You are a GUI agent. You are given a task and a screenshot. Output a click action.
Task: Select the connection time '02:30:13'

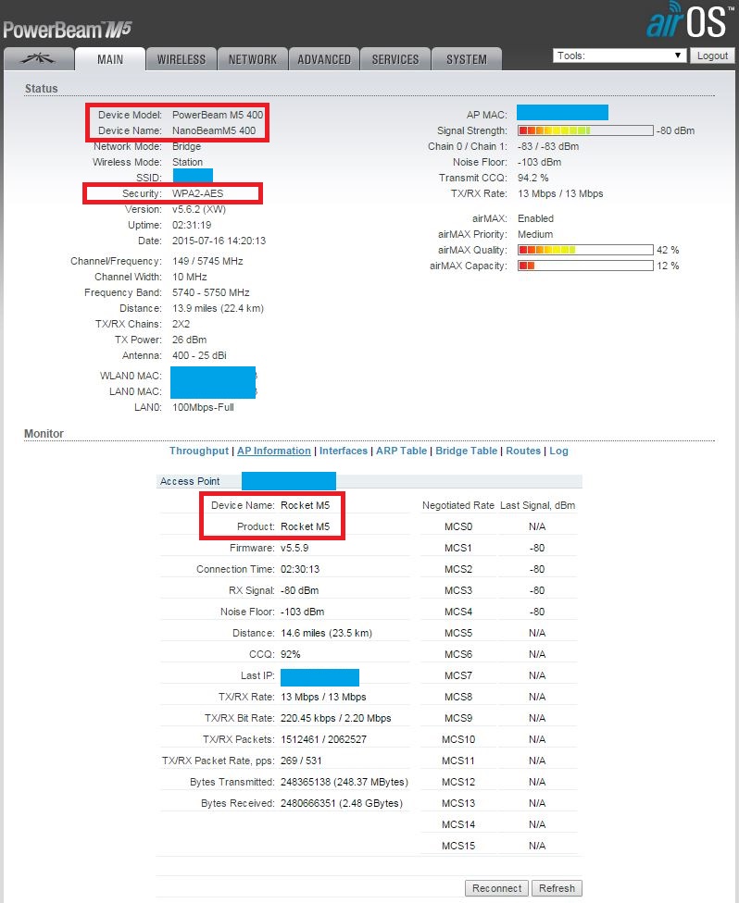tap(300, 569)
